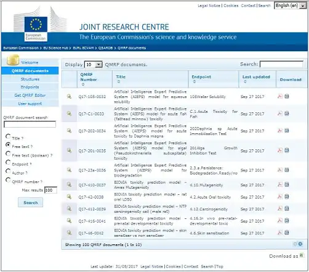Focus the table Search input field
309x272 pixels.
[x=281, y=64]
